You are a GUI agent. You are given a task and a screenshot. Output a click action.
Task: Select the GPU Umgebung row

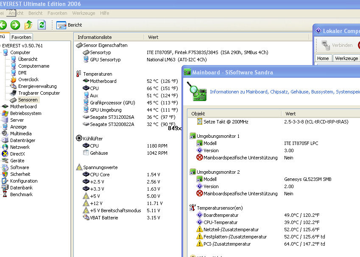pos(130,110)
